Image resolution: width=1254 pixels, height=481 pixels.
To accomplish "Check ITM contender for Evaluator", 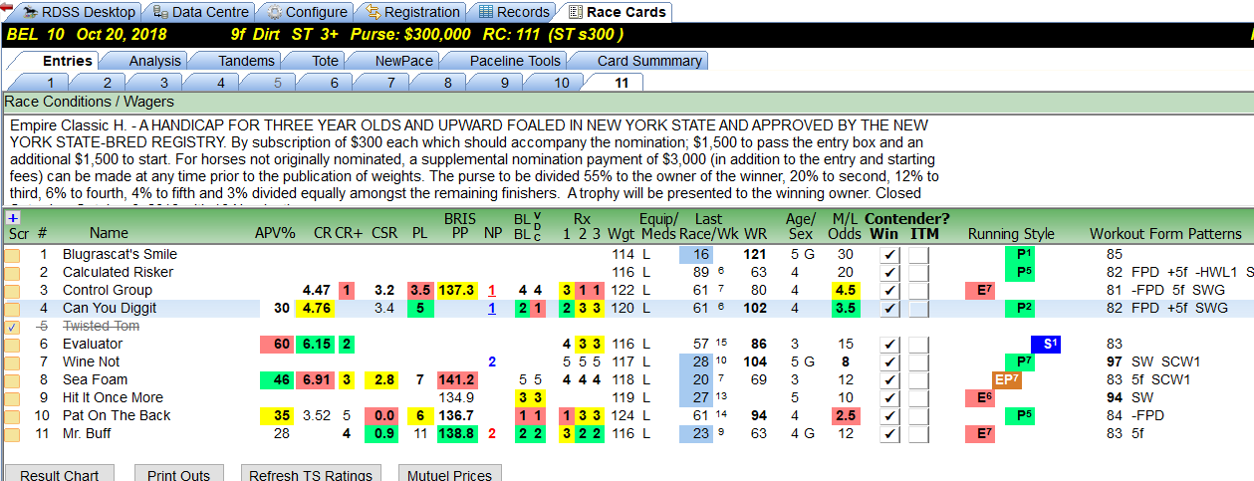I will click(x=920, y=344).
